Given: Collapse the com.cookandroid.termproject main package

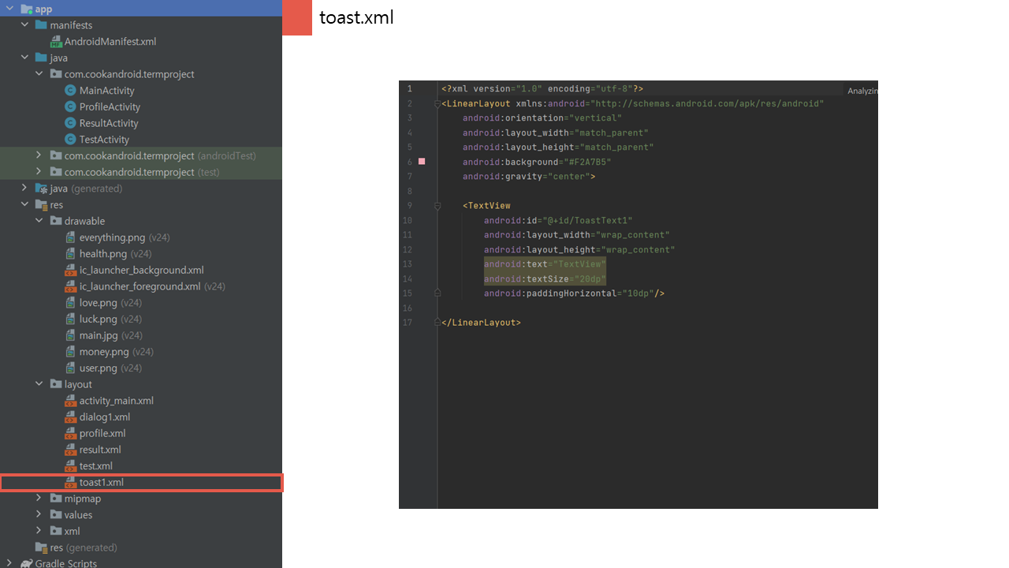Looking at the screenshot, I should pos(39,74).
